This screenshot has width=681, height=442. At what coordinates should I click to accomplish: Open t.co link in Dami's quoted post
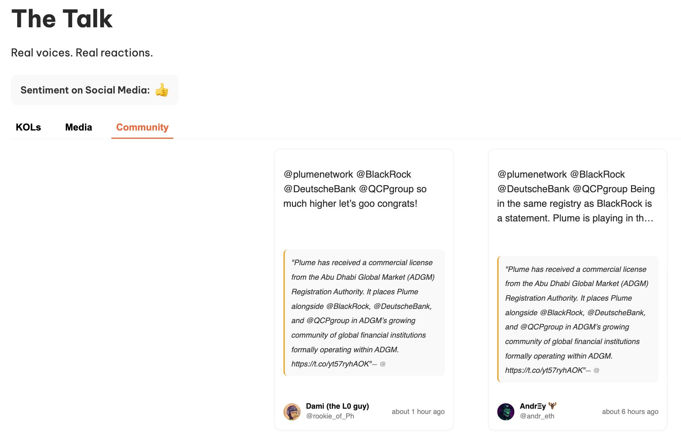click(331, 364)
